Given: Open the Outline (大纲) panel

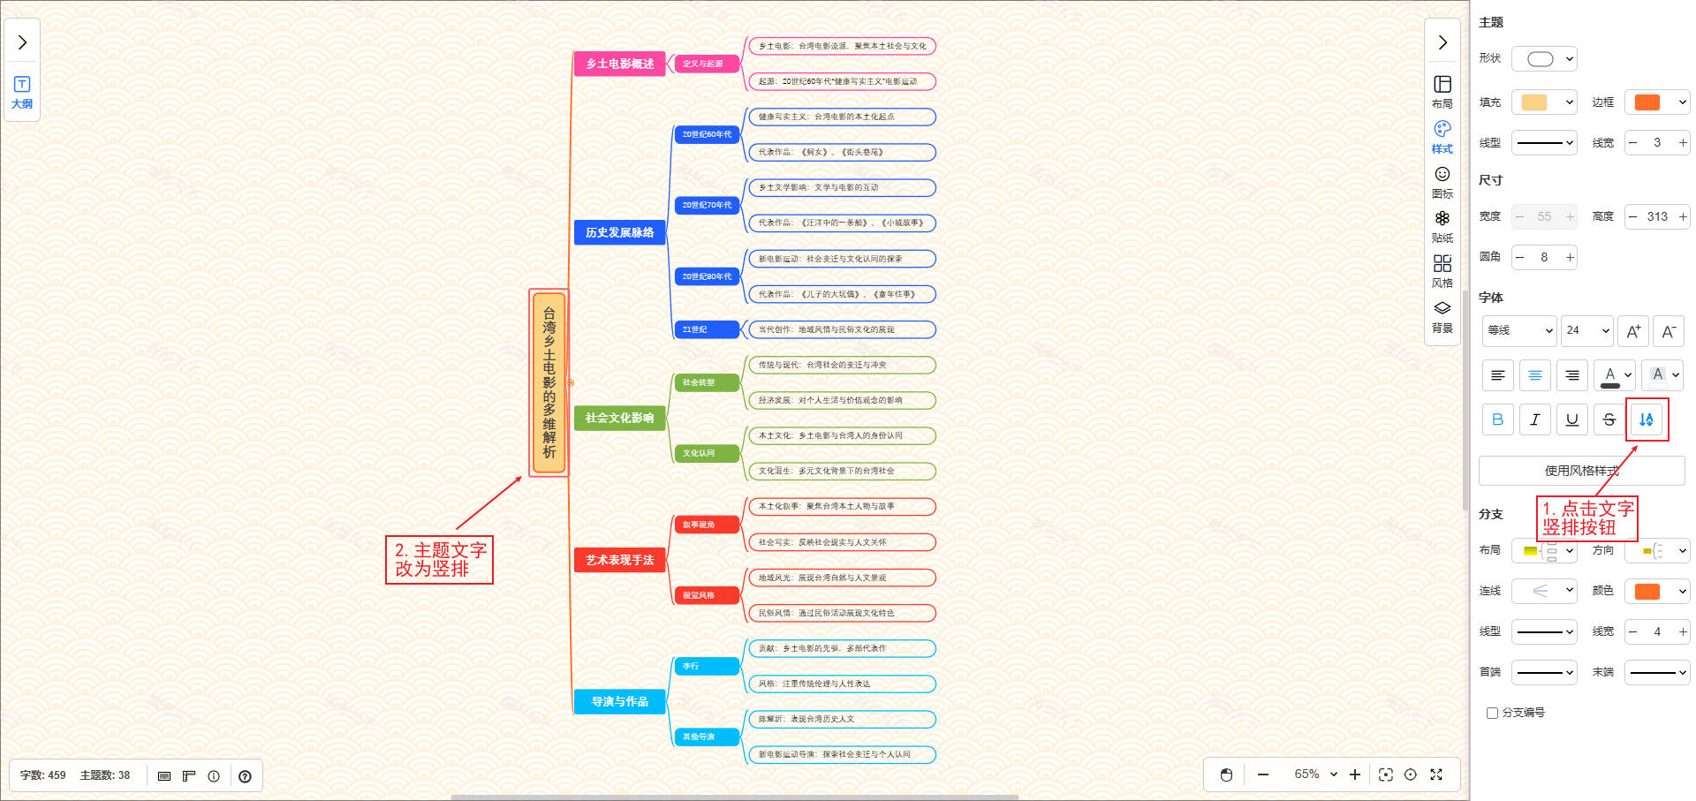Looking at the screenshot, I should coord(22,93).
